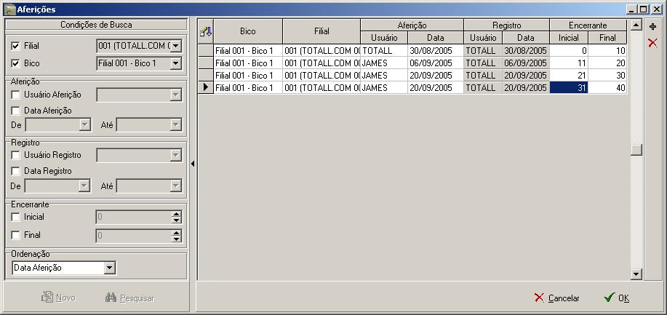This screenshot has width=667, height=315.
Task: Open the Usuário Registro dropdown
Action: pyautogui.click(x=176, y=156)
